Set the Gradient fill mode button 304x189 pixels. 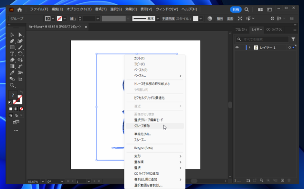click(x=16, y=109)
